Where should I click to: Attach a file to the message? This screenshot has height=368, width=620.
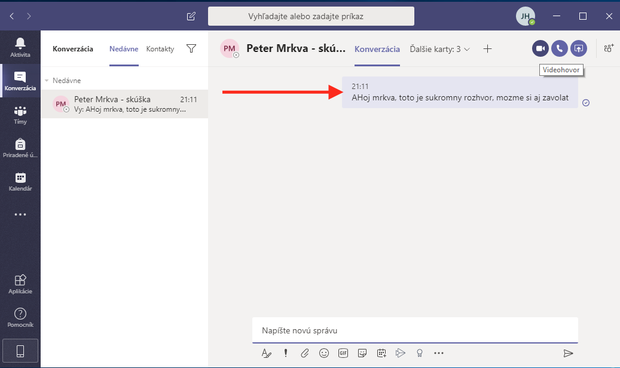point(305,353)
